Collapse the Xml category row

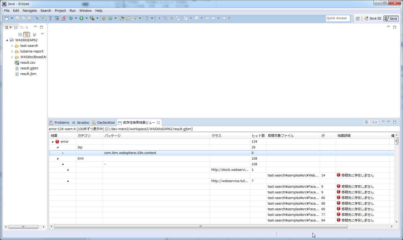pos(58,159)
